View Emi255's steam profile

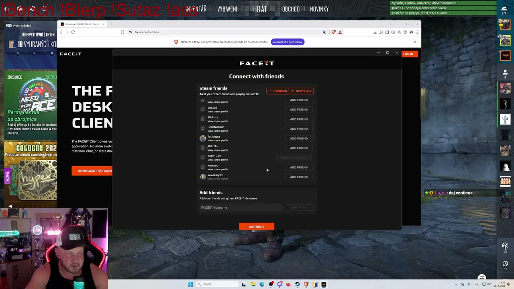pos(218,112)
